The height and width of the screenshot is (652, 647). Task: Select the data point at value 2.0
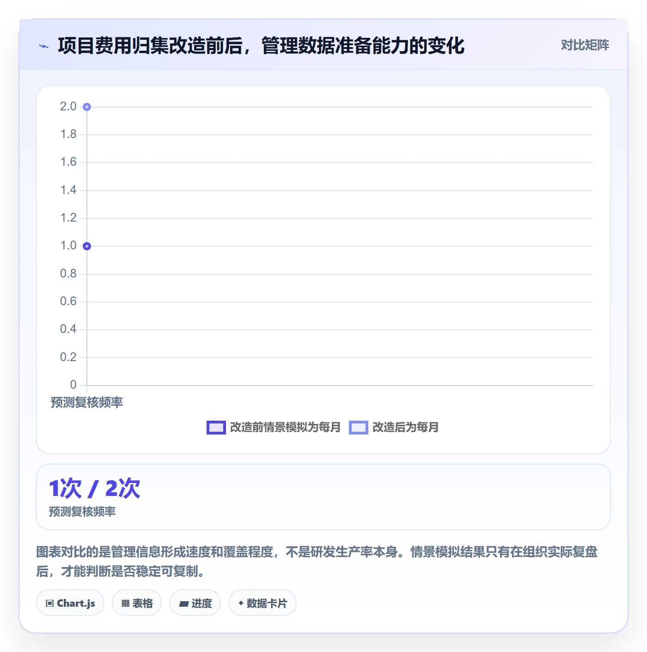pyautogui.click(x=87, y=107)
